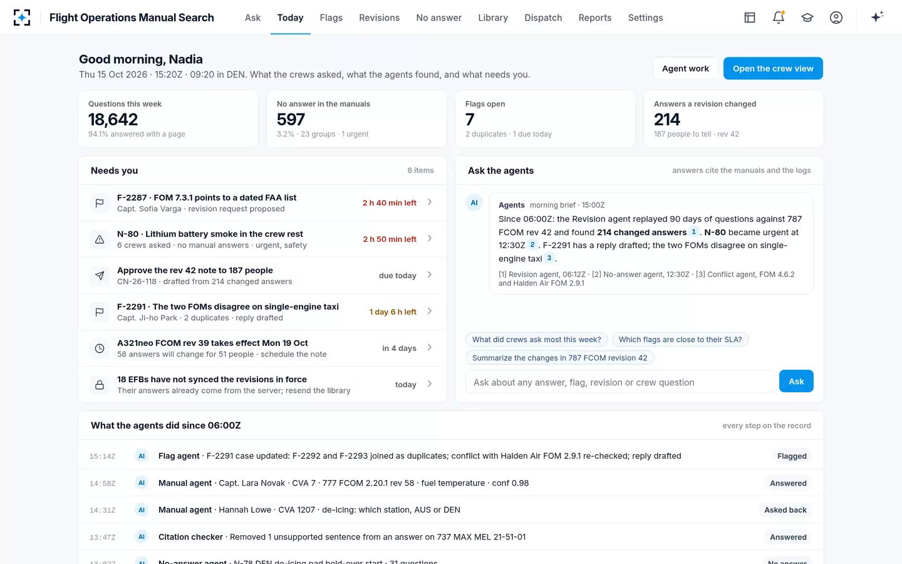Click the app logo icon

coord(22,18)
